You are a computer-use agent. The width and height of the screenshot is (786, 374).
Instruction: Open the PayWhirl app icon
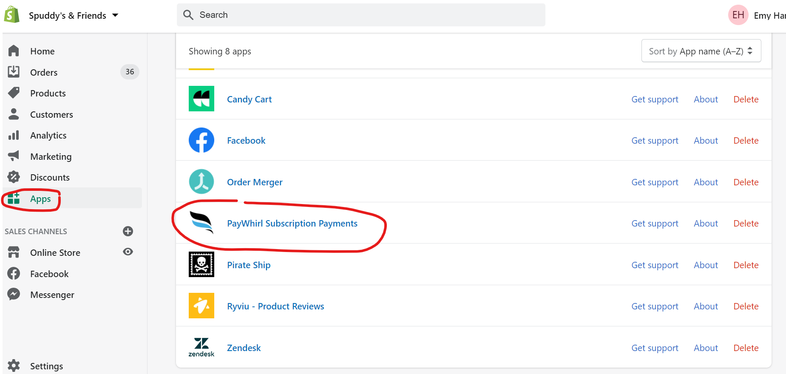[x=201, y=223]
